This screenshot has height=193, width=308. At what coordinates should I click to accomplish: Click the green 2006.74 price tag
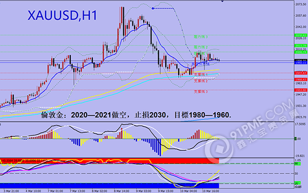click(x=301, y=52)
